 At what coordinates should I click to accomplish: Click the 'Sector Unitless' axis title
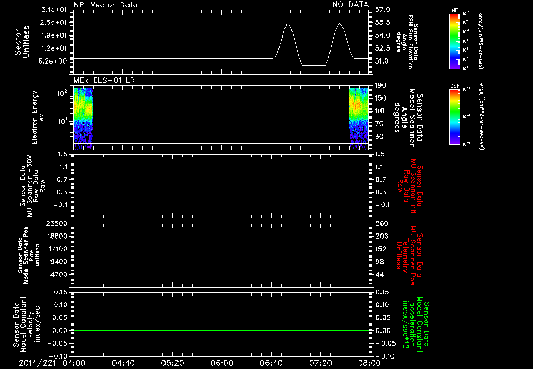(22, 42)
